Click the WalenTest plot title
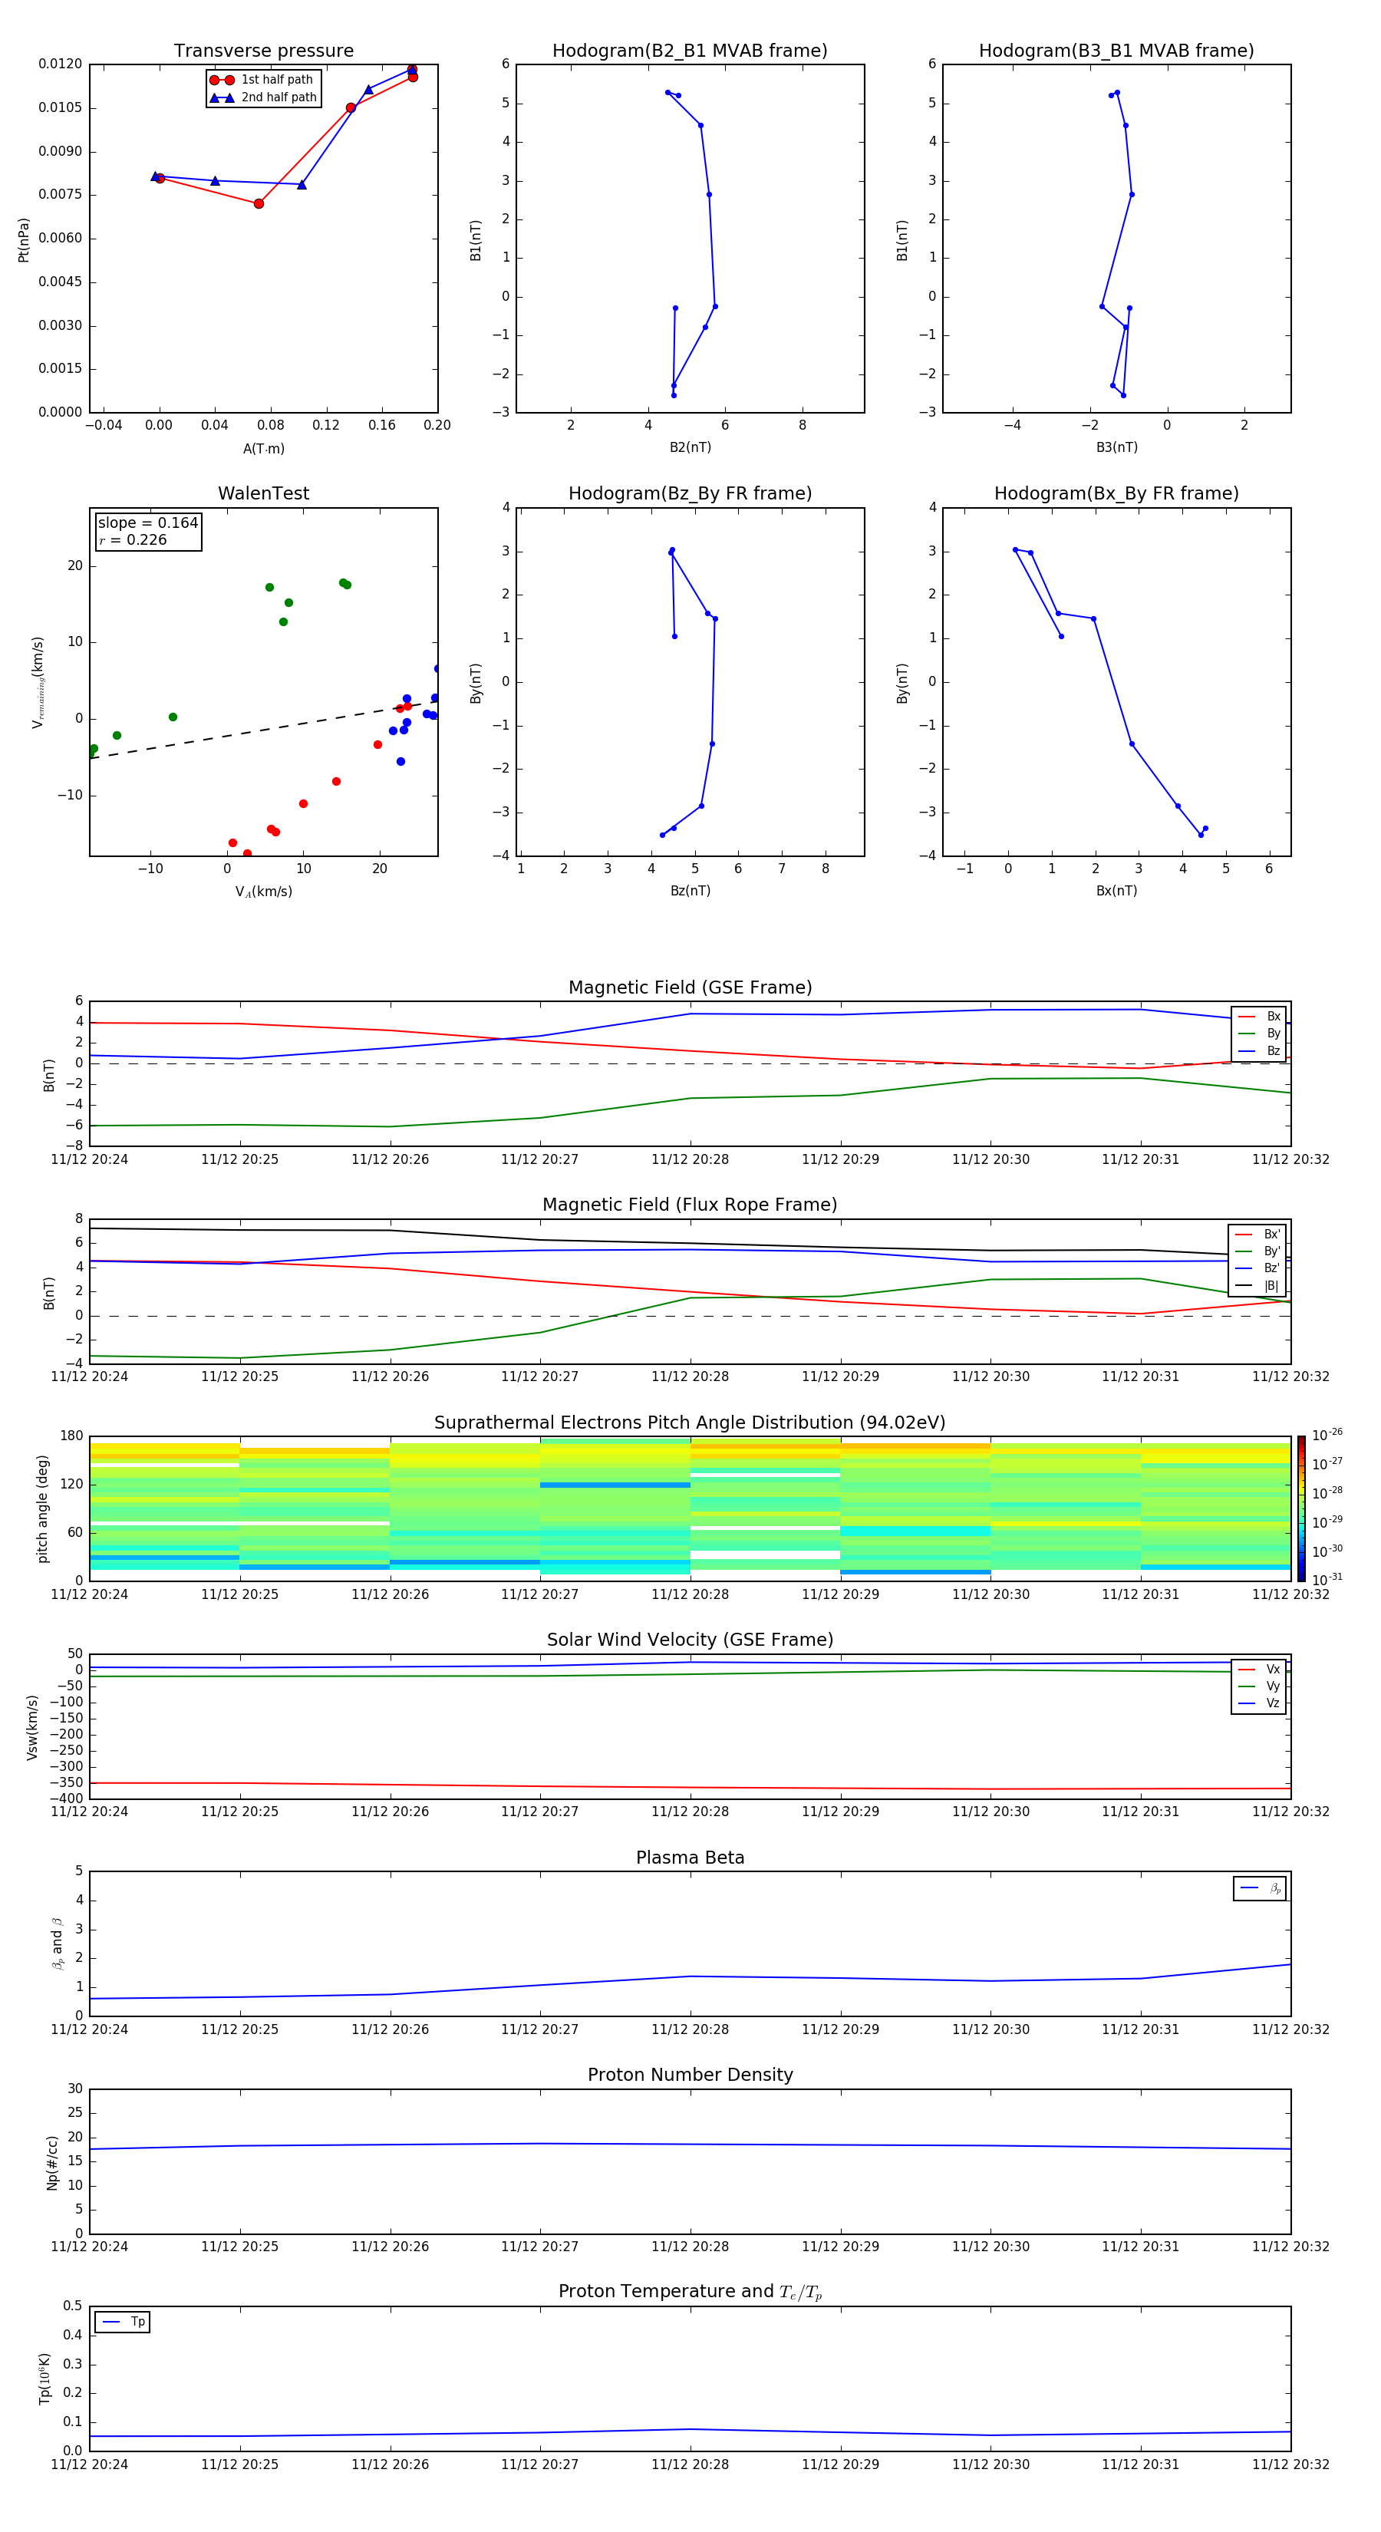1381x2532 pixels. point(263,493)
